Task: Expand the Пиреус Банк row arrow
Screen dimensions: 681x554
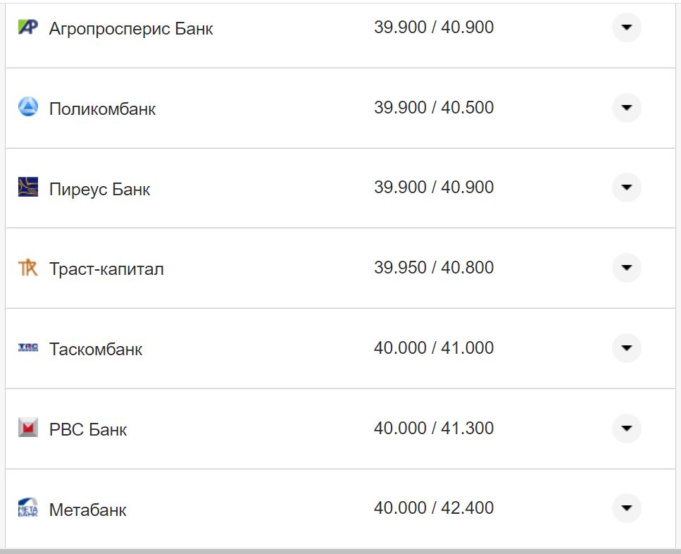Action: [x=626, y=187]
